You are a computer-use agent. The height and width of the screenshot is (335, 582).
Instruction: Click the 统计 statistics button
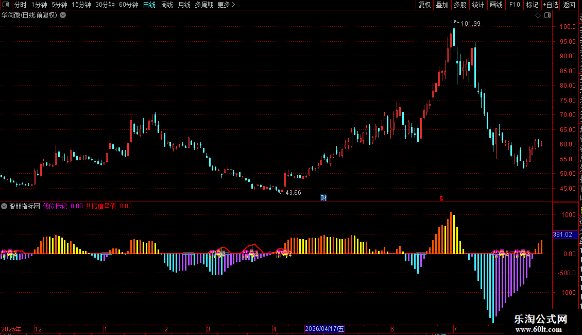(477, 5)
